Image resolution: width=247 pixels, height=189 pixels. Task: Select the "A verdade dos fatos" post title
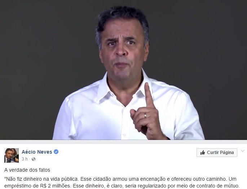tap(27, 170)
